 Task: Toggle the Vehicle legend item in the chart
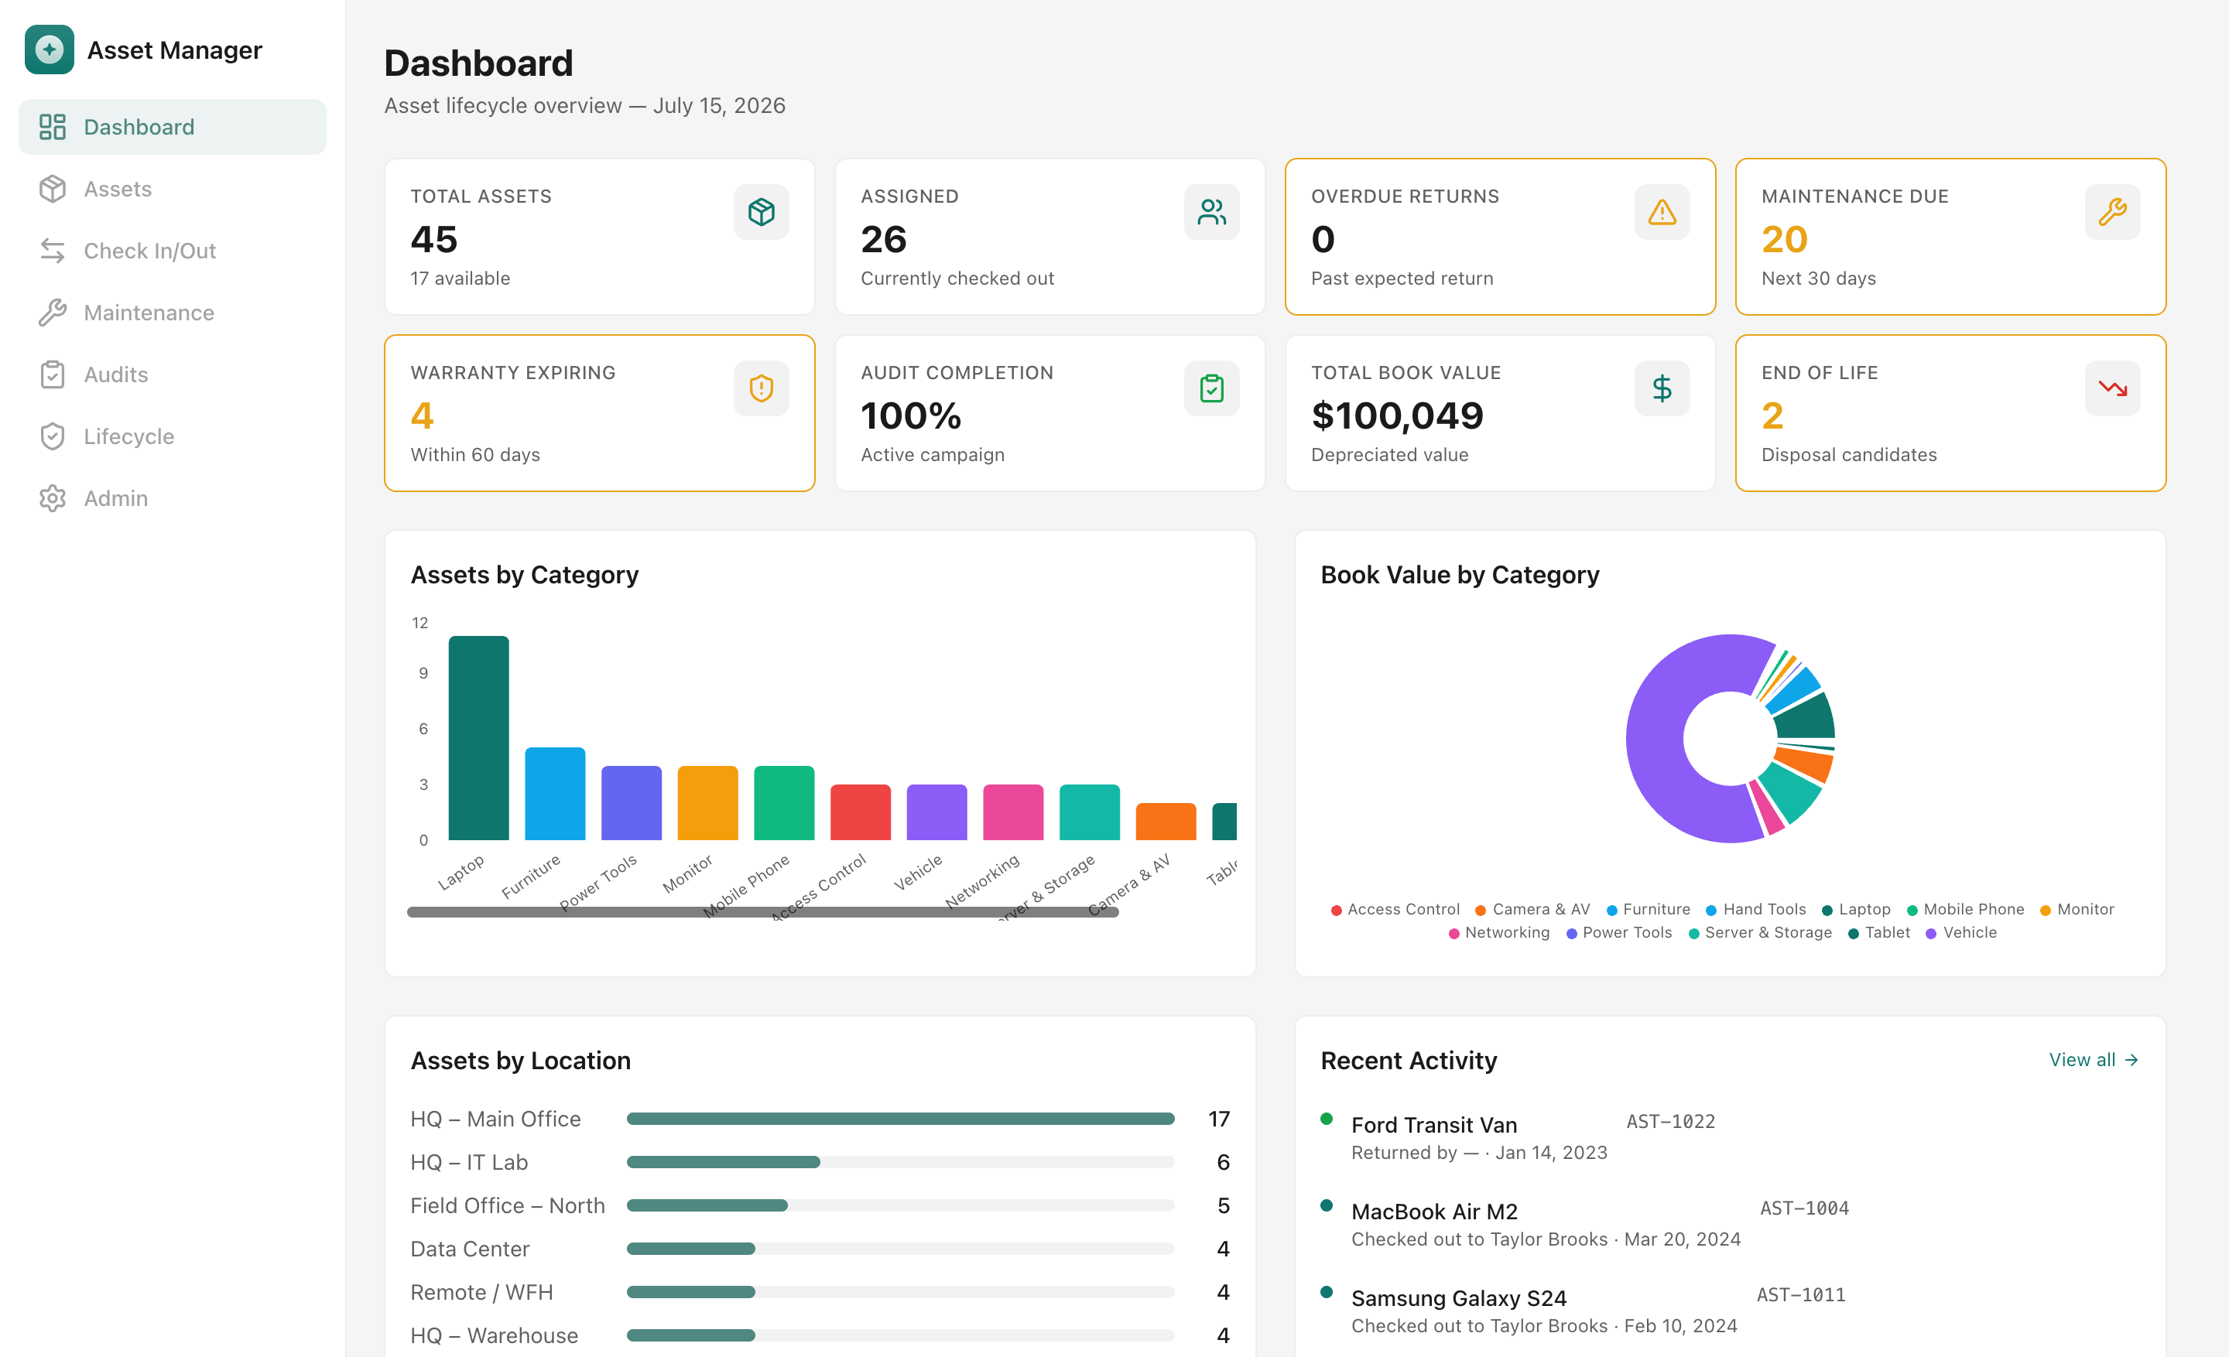click(x=1961, y=933)
